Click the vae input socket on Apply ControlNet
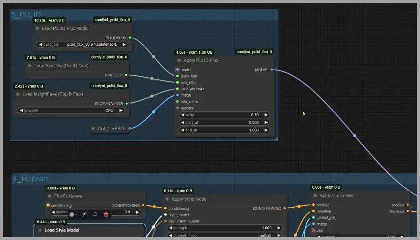420x240 pixels. pyautogui.click(x=313, y=230)
